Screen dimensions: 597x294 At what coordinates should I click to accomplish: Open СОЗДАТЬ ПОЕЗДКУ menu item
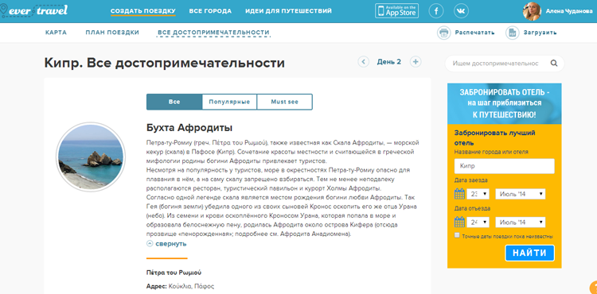(x=143, y=11)
